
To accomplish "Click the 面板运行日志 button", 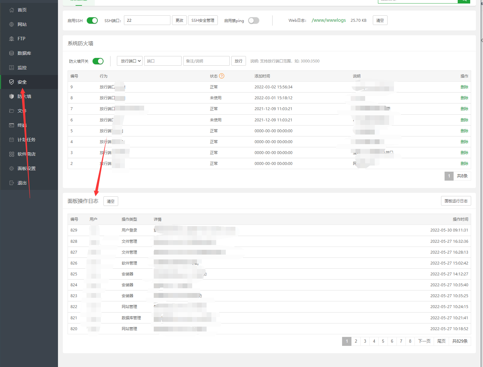I will [456, 201].
